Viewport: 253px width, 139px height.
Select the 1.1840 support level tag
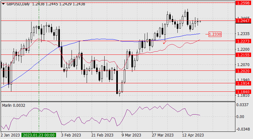point(243,92)
